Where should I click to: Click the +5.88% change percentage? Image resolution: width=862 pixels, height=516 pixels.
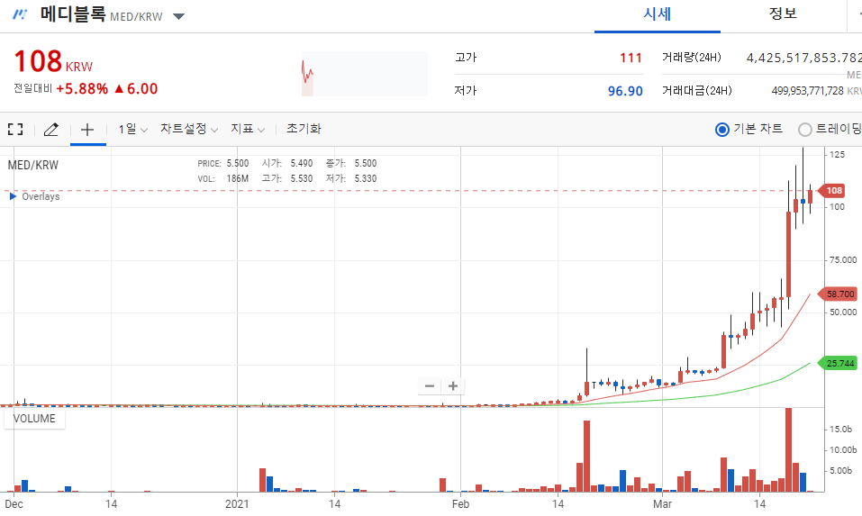[x=82, y=89]
